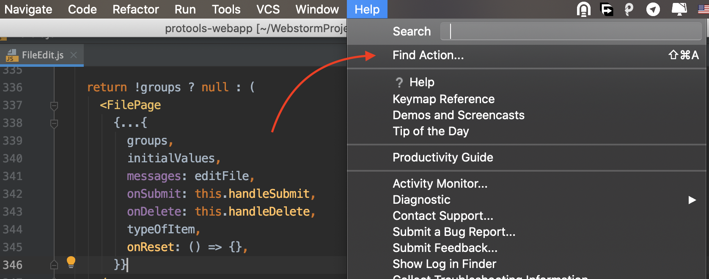Image resolution: width=709 pixels, height=279 pixels.
Task: Click the P-shaped menu bar icon
Action: (629, 9)
